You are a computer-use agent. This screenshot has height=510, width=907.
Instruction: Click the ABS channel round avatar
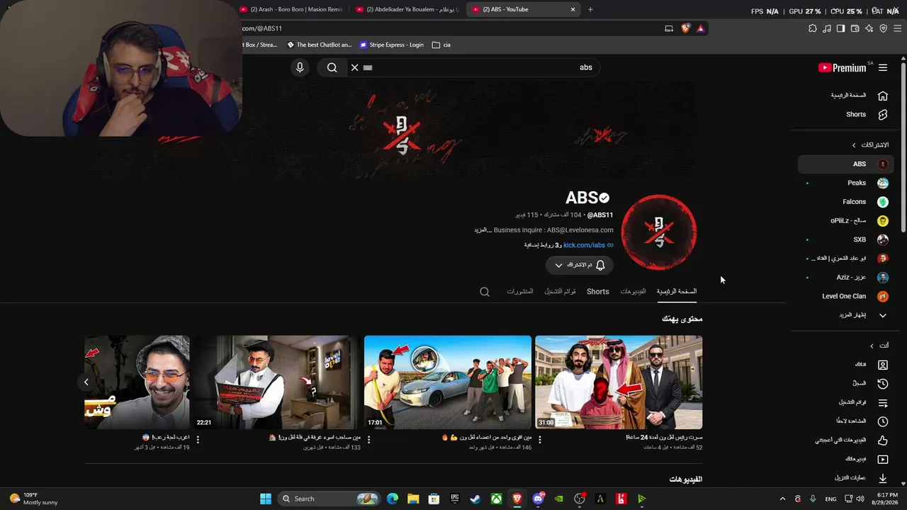659,232
